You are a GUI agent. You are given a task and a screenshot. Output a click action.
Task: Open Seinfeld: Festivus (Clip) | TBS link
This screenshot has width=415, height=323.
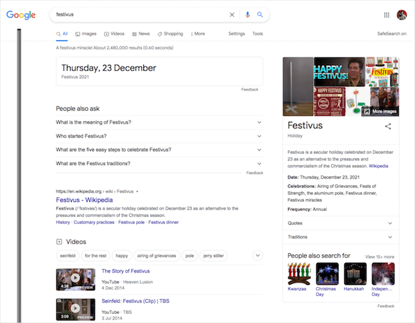click(136, 301)
